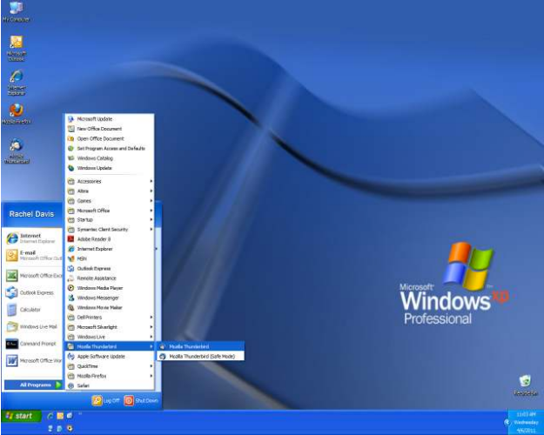Choose New Office Document entry
This screenshot has width=544, height=435.
[x=110, y=129]
